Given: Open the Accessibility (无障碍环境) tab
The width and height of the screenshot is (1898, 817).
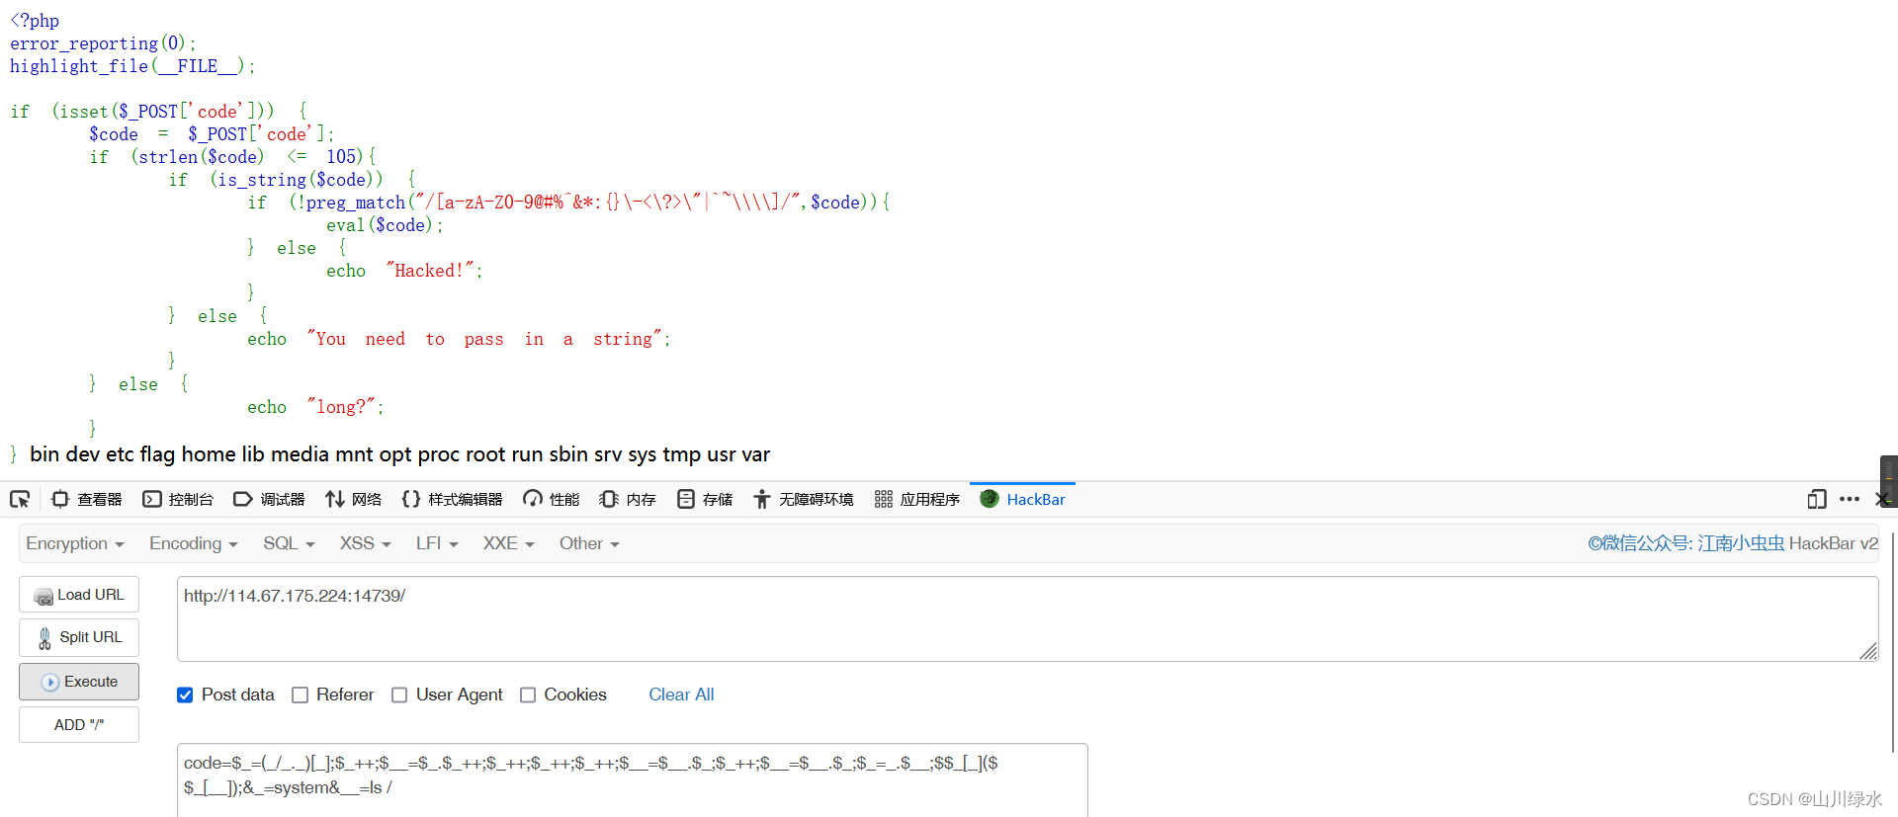Looking at the screenshot, I should click(x=803, y=499).
